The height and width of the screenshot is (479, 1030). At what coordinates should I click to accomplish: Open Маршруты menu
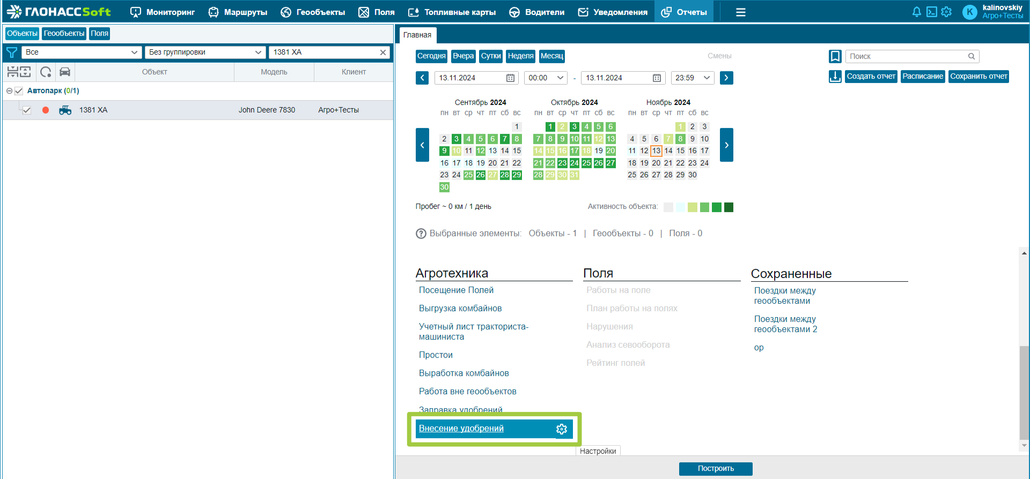(x=238, y=12)
